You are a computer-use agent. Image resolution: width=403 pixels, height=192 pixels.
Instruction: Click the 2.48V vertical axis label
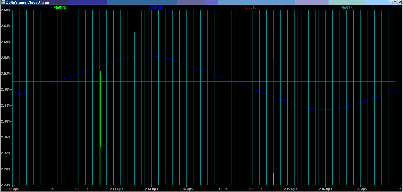pos(6,89)
